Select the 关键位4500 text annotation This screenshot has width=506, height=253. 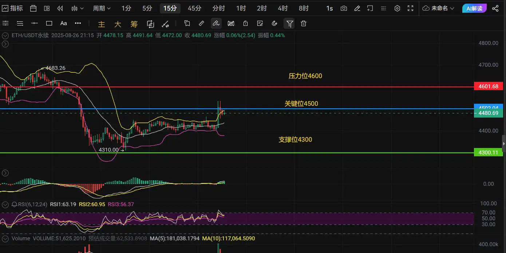click(x=301, y=104)
